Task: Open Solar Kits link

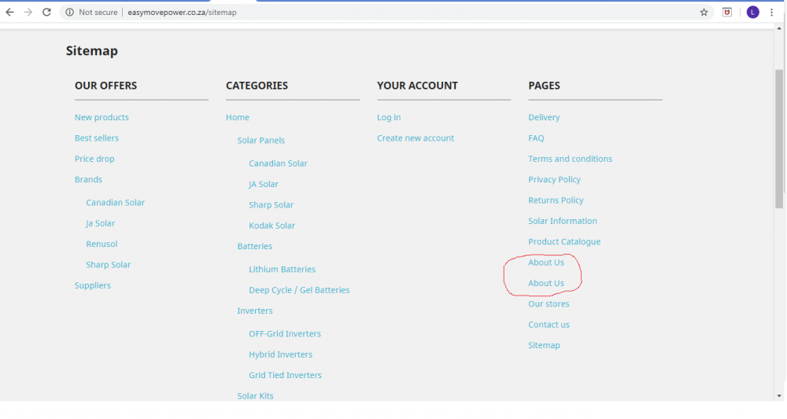Action: coord(255,396)
